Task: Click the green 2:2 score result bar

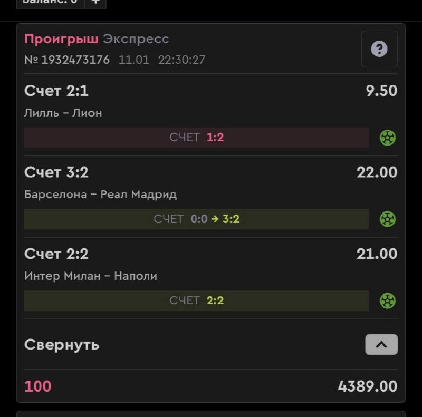Action: pyautogui.click(x=196, y=300)
